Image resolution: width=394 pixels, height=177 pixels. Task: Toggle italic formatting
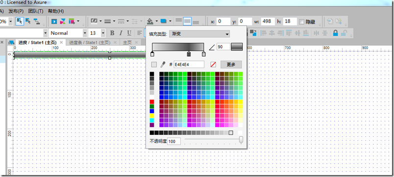click(121, 33)
